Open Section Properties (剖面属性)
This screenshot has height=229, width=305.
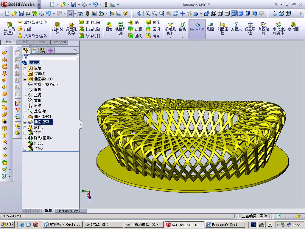(x=222, y=29)
